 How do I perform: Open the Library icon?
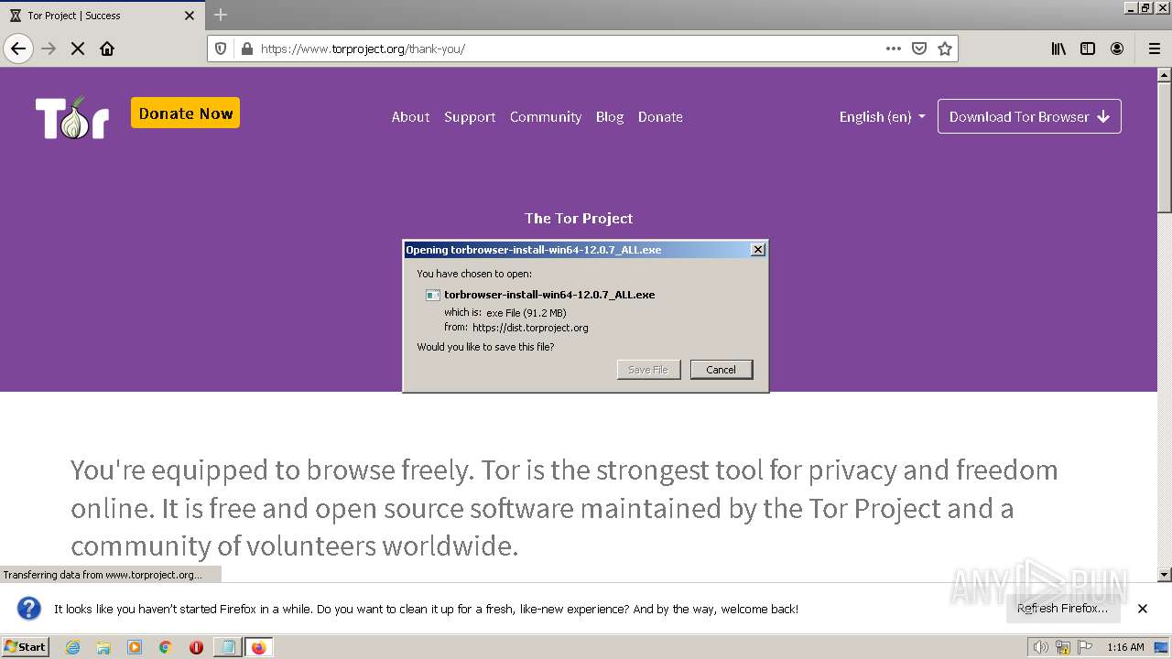click(1058, 49)
